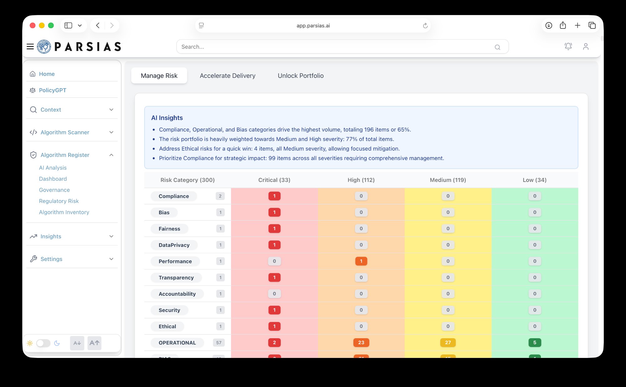Increase font size with the A-up icon
626x387 pixels.
94,343
